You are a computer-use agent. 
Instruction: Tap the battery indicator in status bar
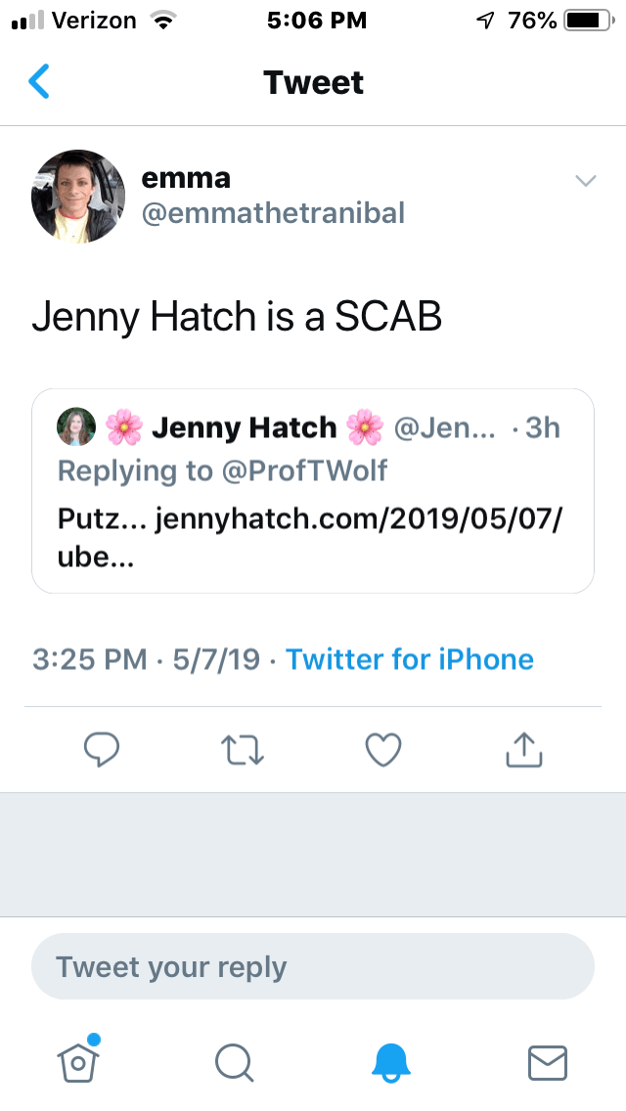coord(586,21)
